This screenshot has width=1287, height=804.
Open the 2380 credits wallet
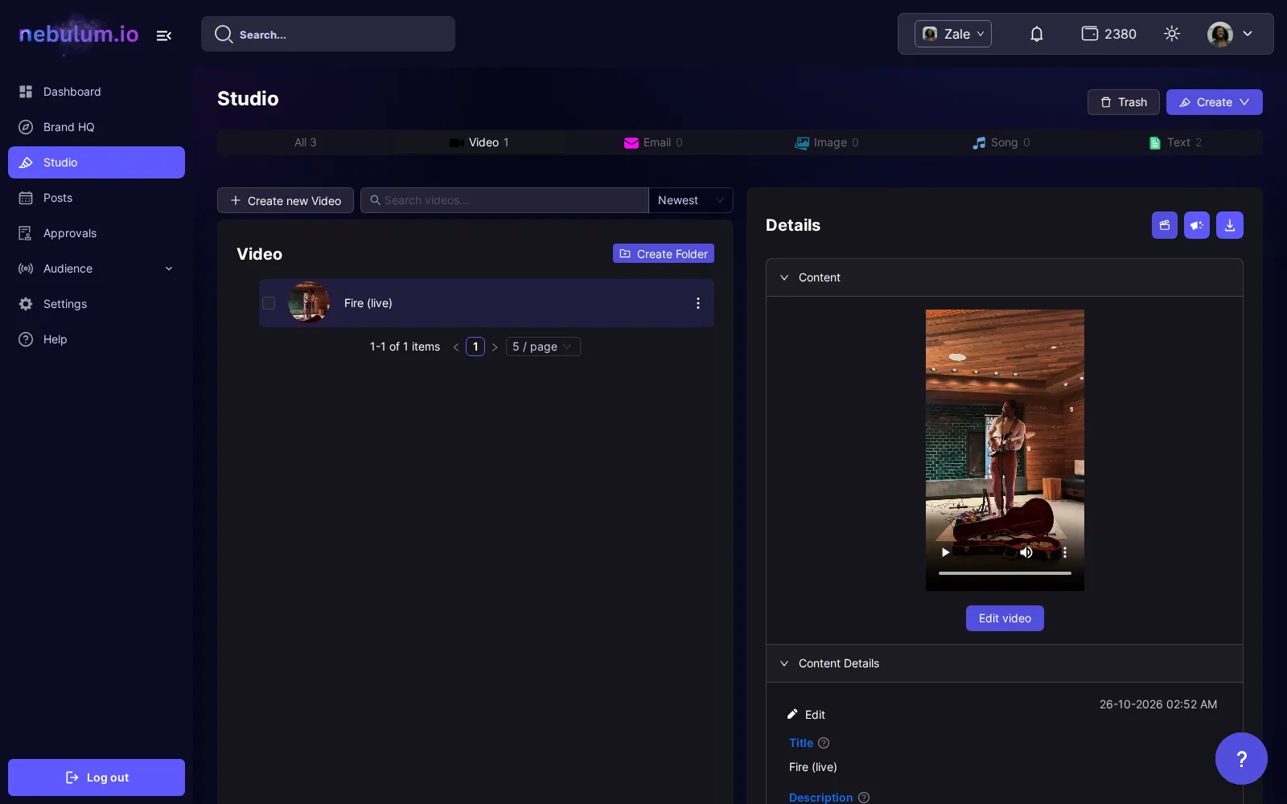1108,34
